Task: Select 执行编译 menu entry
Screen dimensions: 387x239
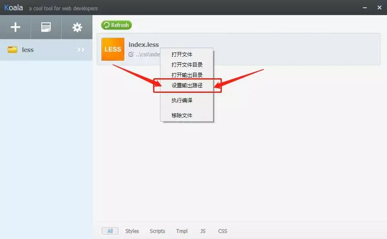Action: coord(182,101)
